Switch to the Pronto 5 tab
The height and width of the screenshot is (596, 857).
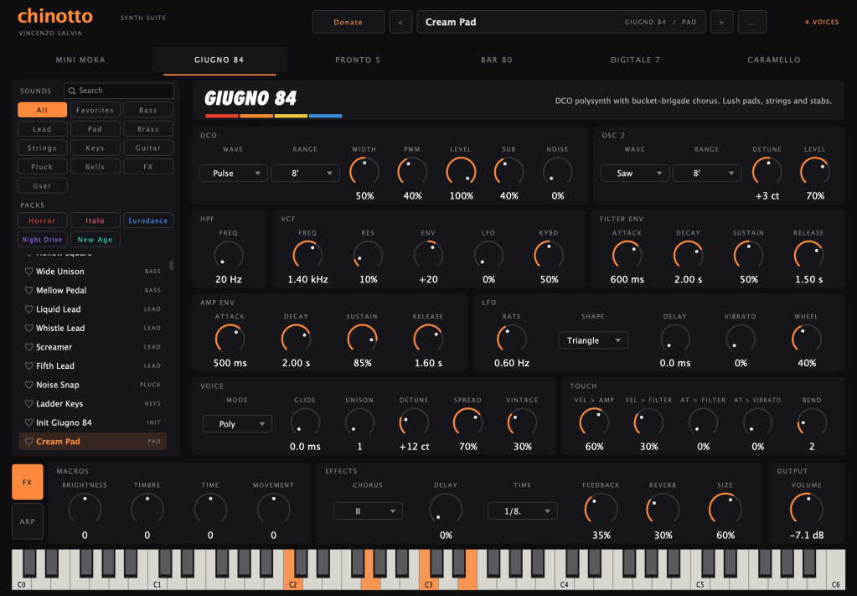click(358, 60)
